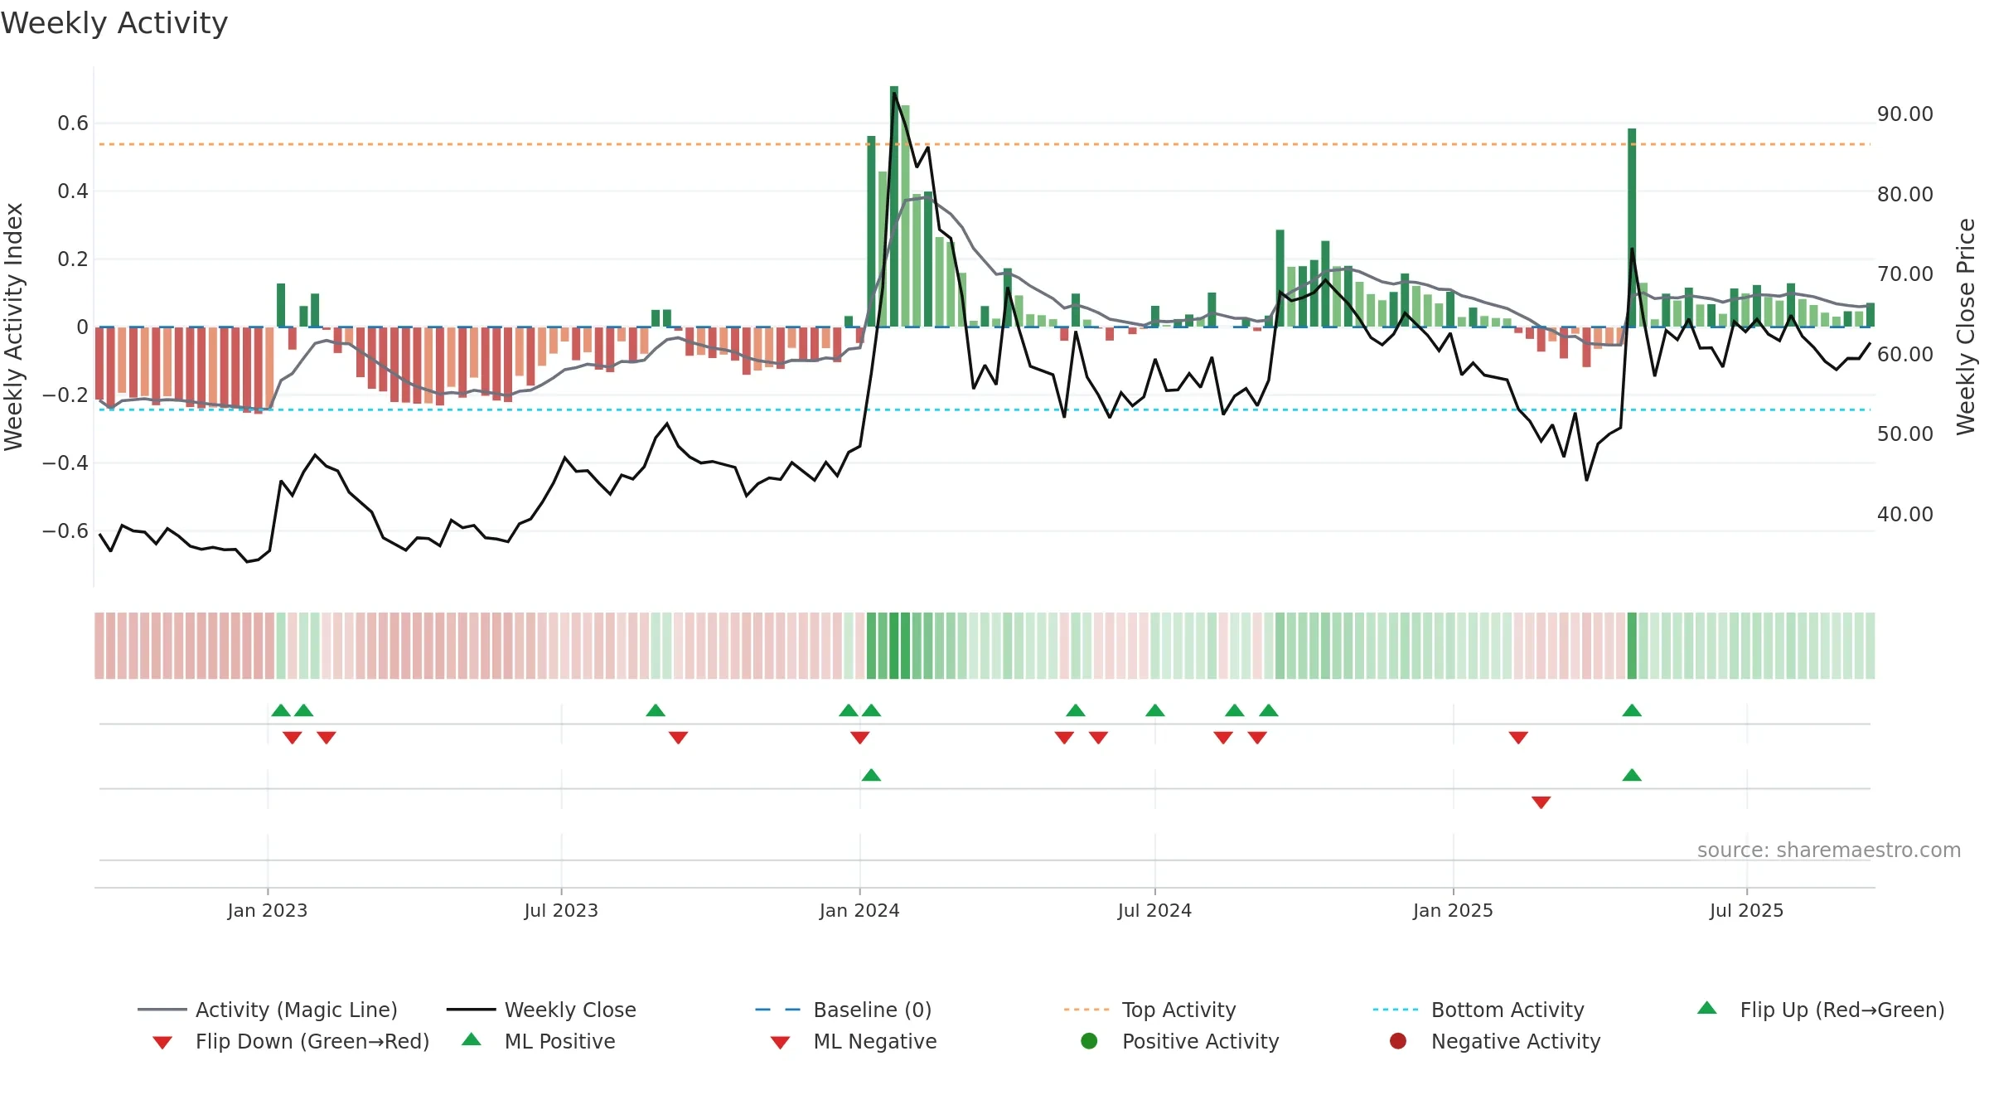Click the Bottom Activity legend line icon
1989x1119 pixels.
pos(1395,1010)
